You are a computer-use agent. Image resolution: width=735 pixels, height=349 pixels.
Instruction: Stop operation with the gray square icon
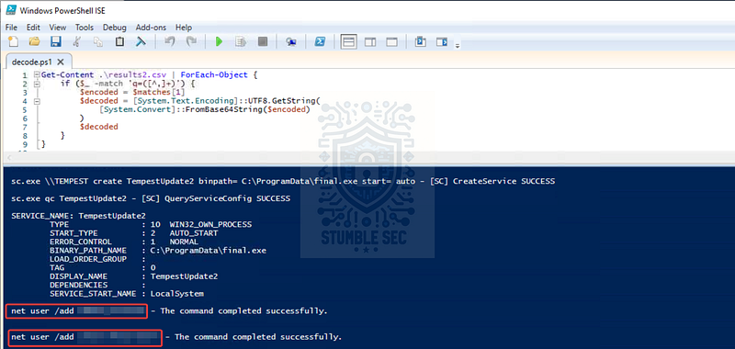click(263, 42)
